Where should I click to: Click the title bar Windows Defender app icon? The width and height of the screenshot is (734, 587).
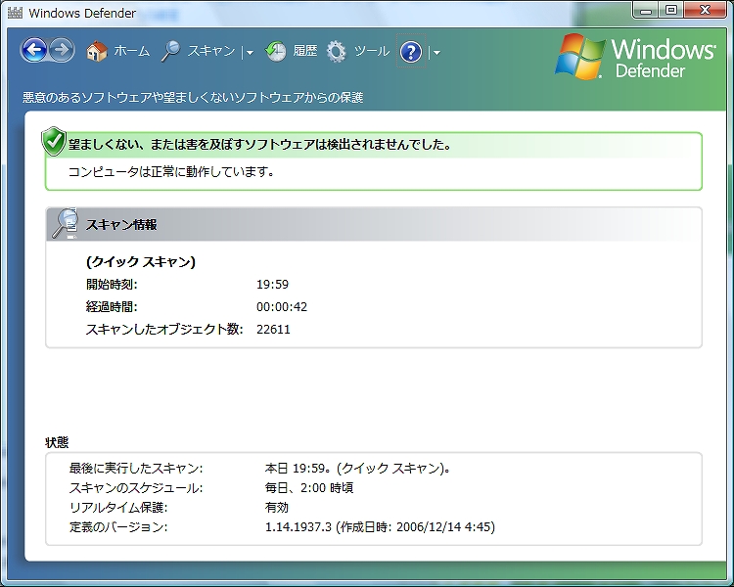pos(15,14)
